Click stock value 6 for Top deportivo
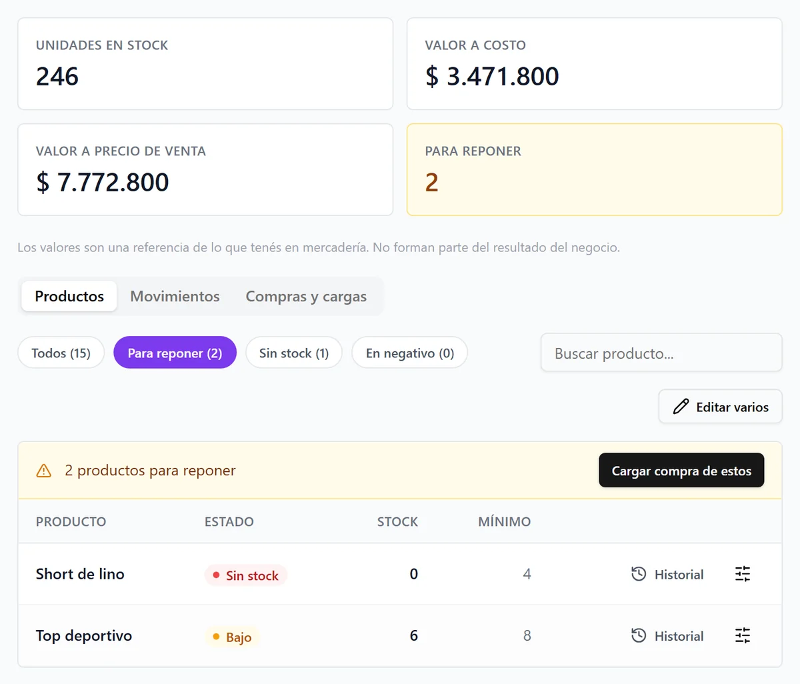800x684 pixels. click(x=414, y=636)
